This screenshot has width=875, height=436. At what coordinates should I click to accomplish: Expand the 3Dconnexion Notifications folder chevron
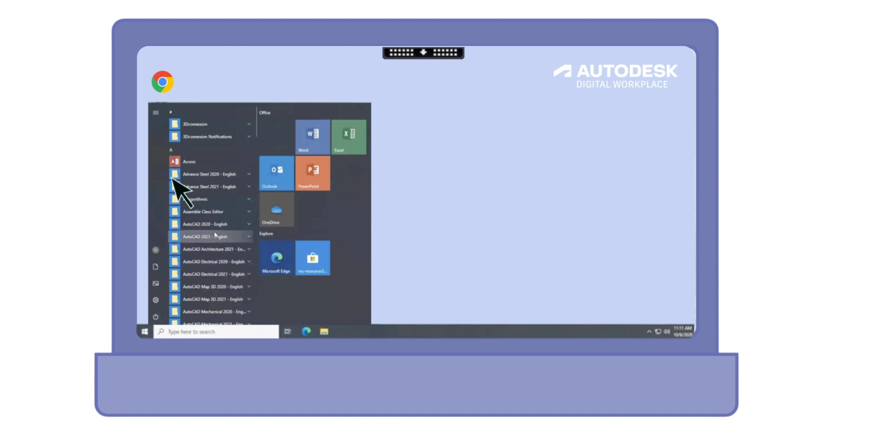(249, 137)
